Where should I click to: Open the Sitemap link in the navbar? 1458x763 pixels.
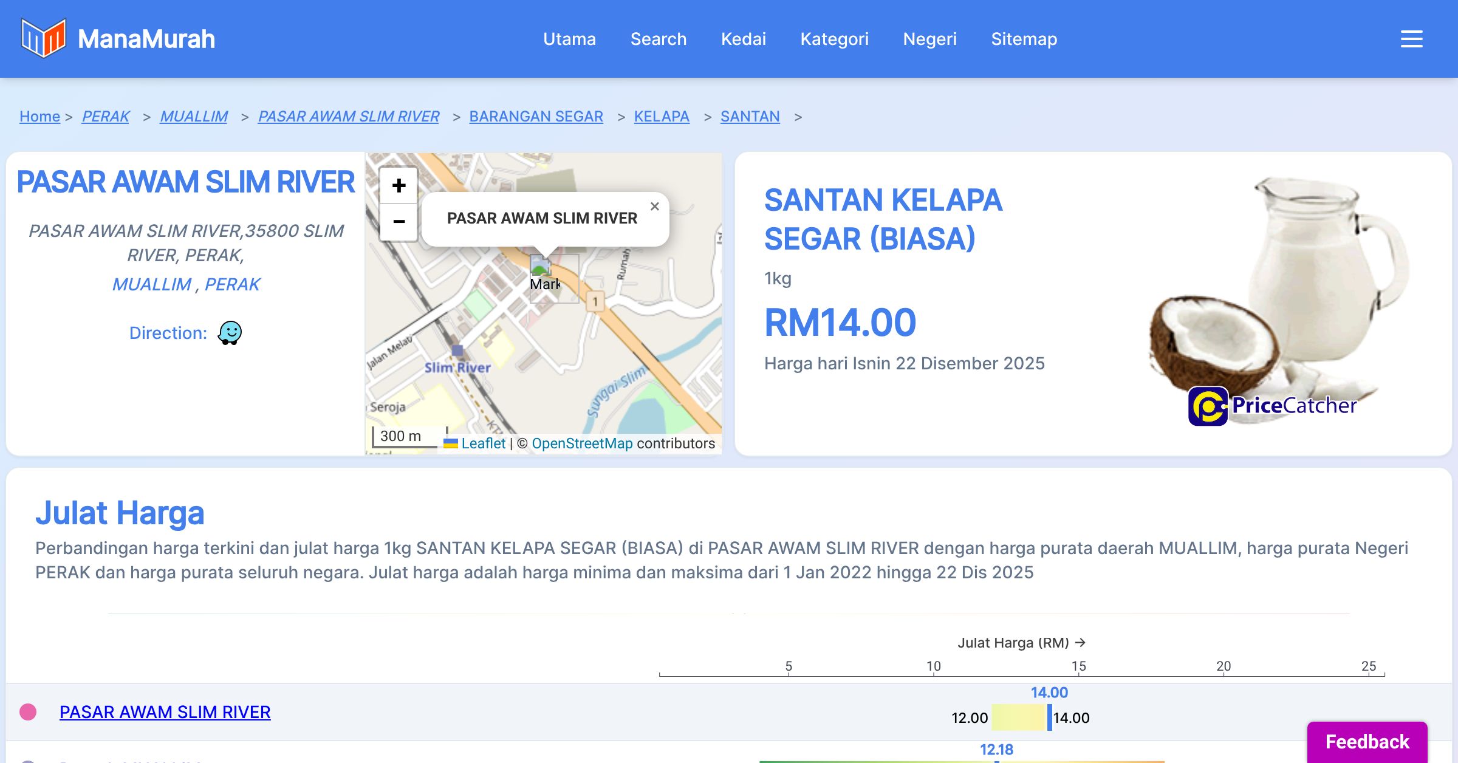tap(1024, 39)
